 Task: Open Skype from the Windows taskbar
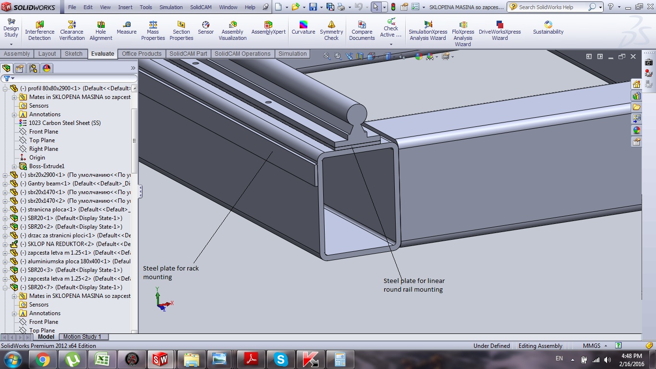pos(280,359)
